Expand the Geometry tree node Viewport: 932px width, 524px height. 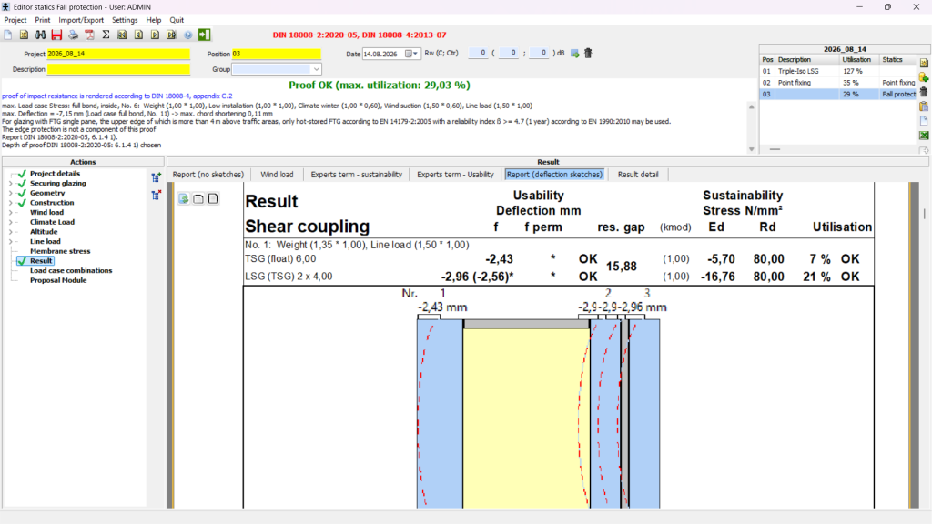[10, 193]
